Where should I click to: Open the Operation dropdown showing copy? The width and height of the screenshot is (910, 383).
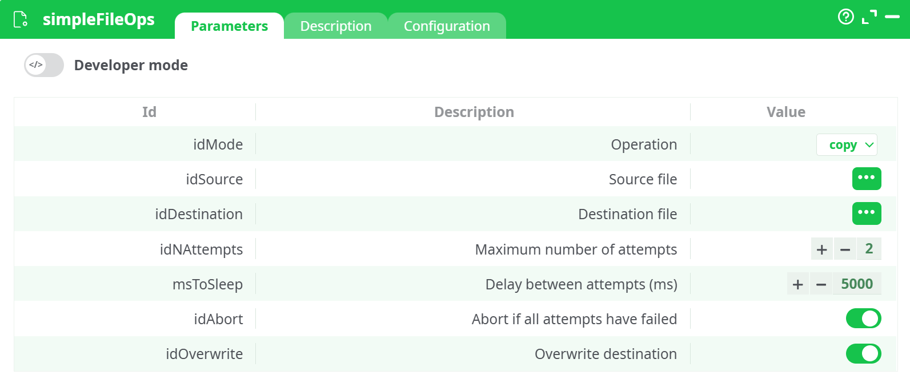(x=847, y=144)
